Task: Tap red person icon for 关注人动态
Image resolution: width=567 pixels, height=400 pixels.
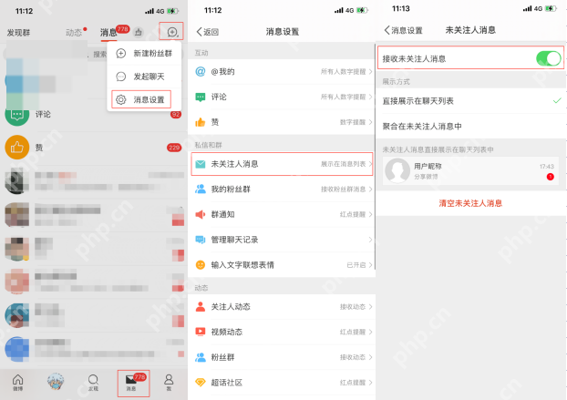Action: [x=200, y=306]
